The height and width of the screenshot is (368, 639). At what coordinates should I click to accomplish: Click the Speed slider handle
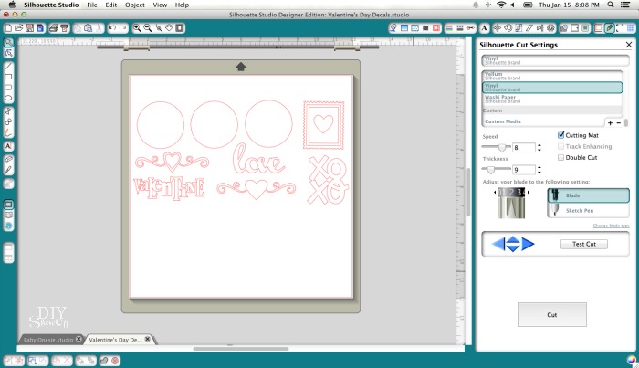click(x=499, y=147)
